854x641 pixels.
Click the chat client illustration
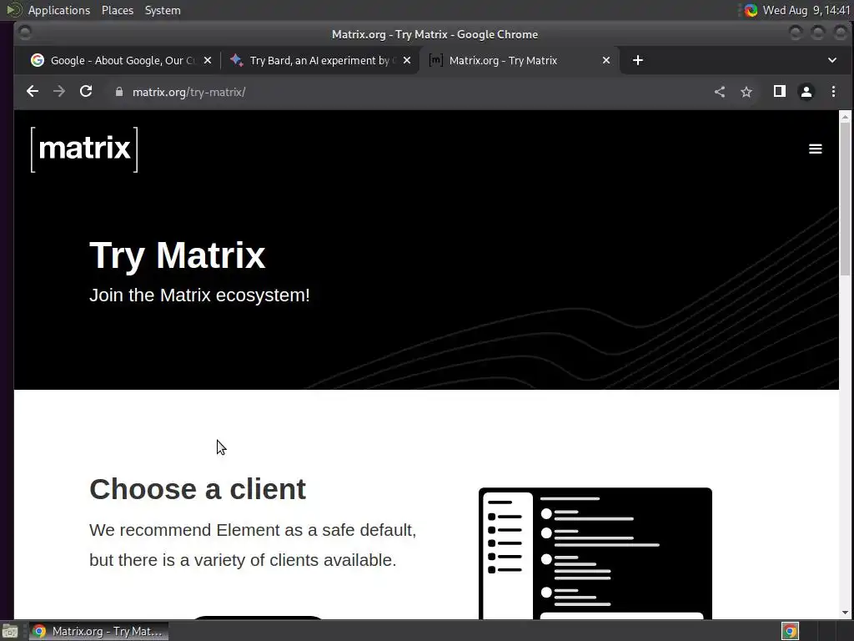pos(595,553)
